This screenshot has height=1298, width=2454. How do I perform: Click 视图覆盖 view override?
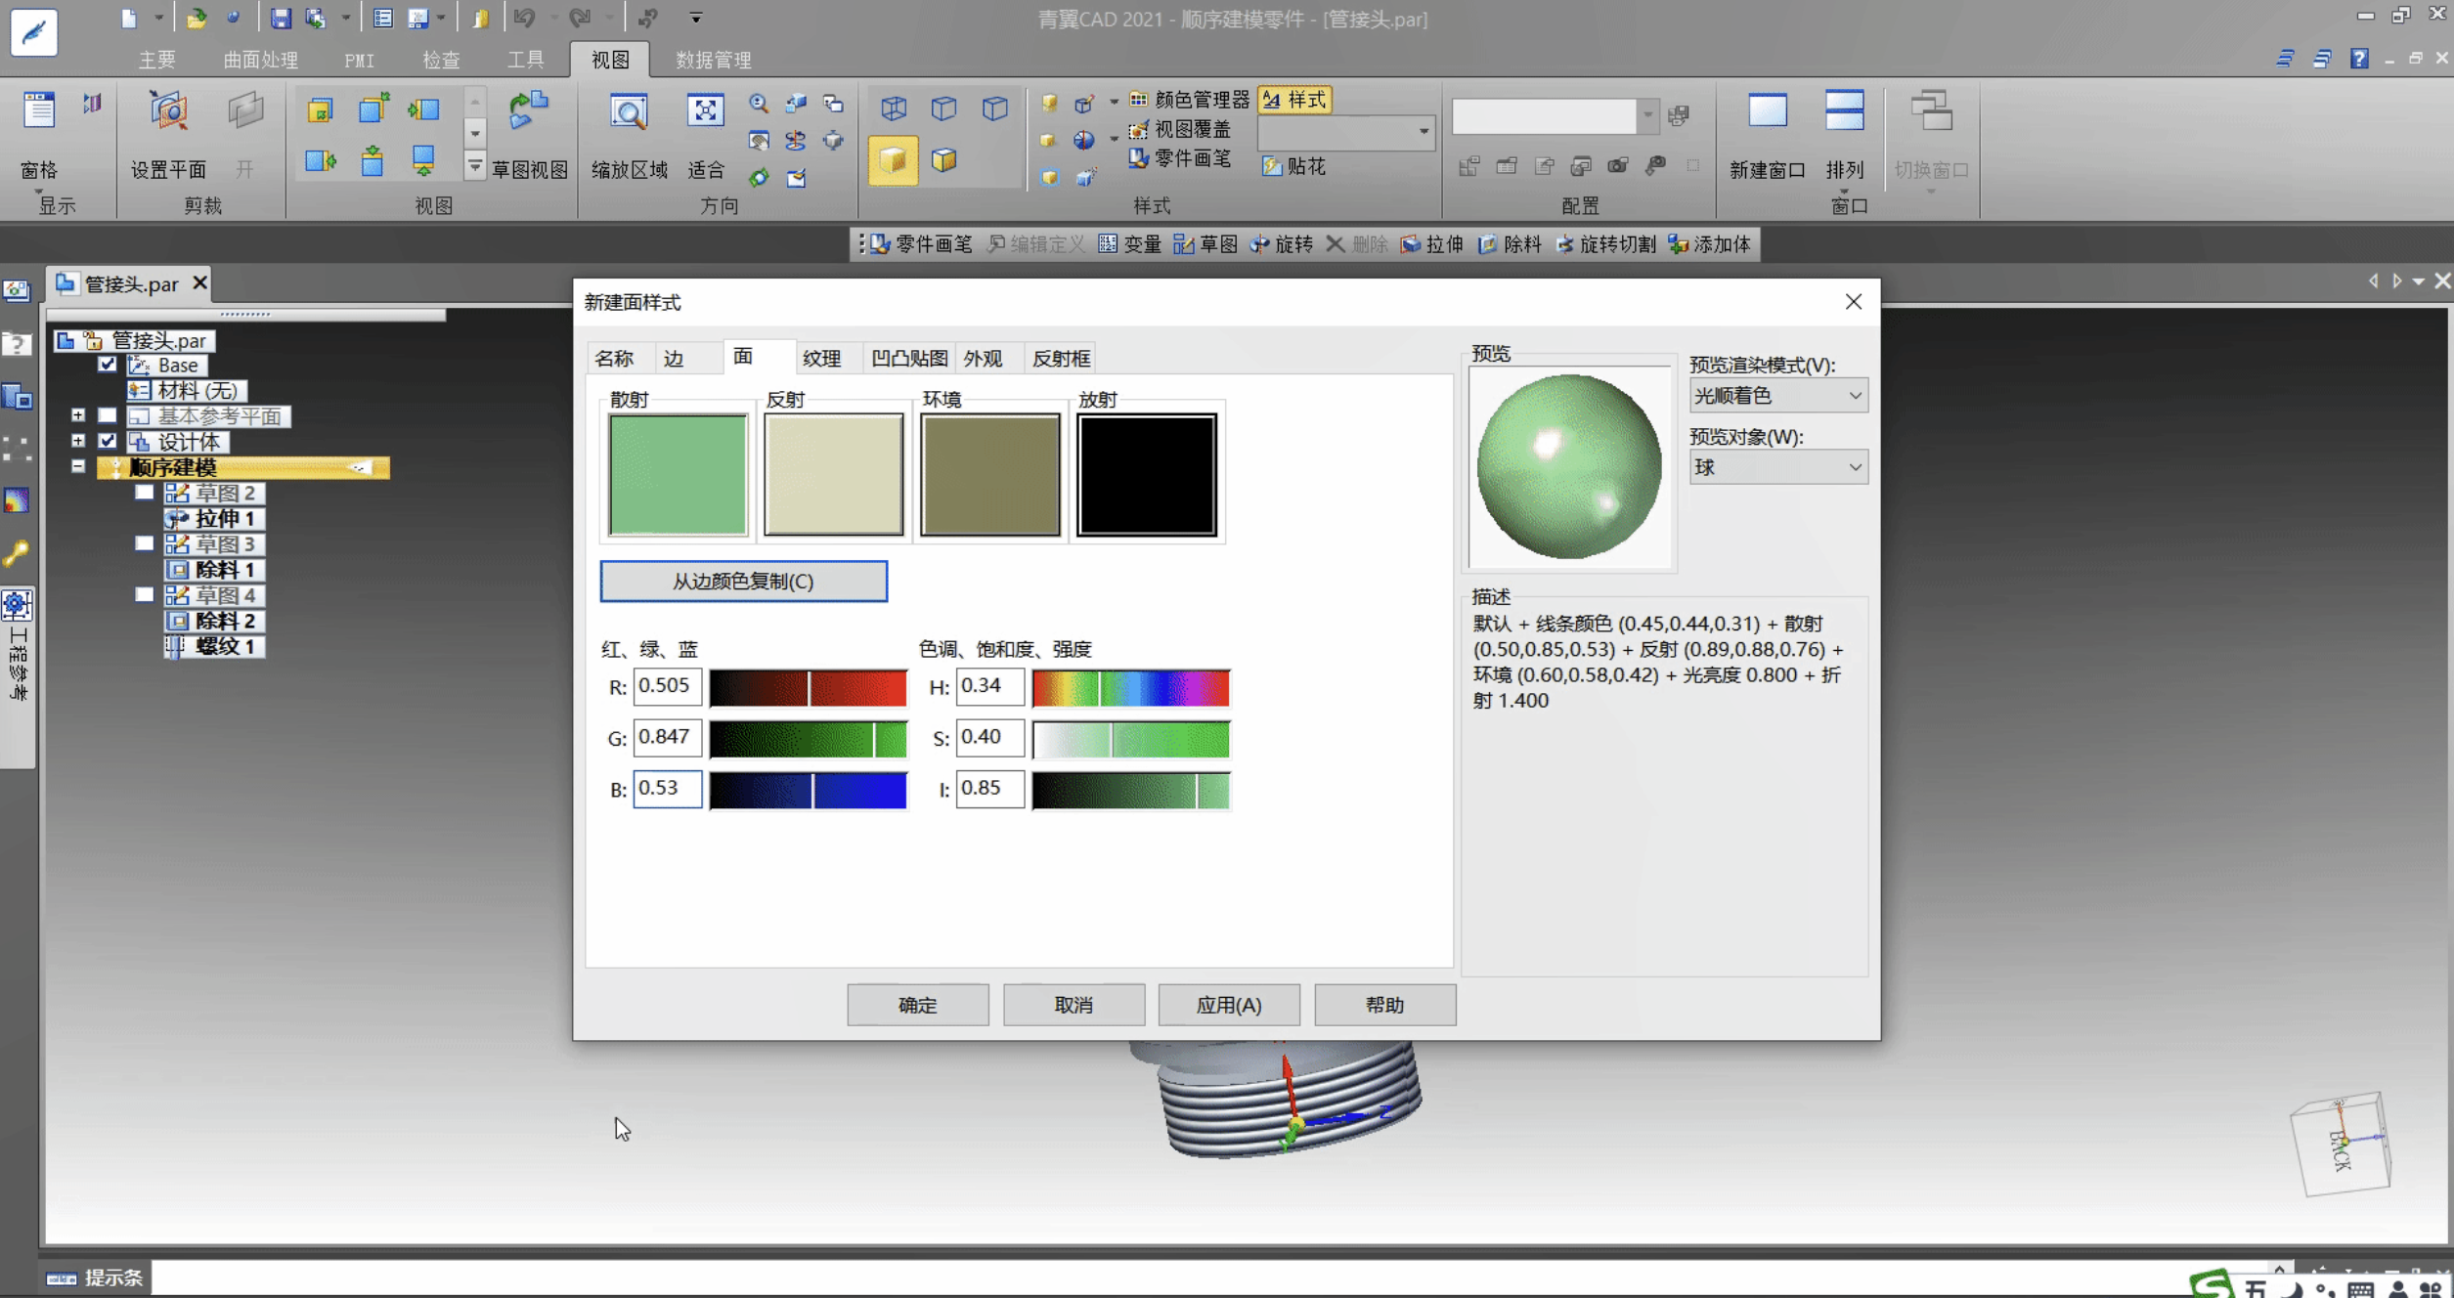[1180, 129]
